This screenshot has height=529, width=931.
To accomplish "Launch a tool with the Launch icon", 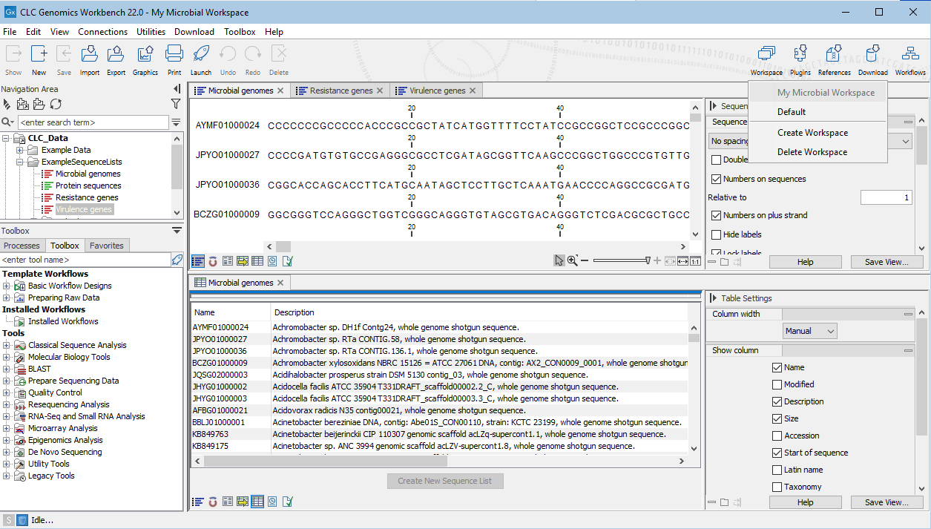I will pos(200,59).
